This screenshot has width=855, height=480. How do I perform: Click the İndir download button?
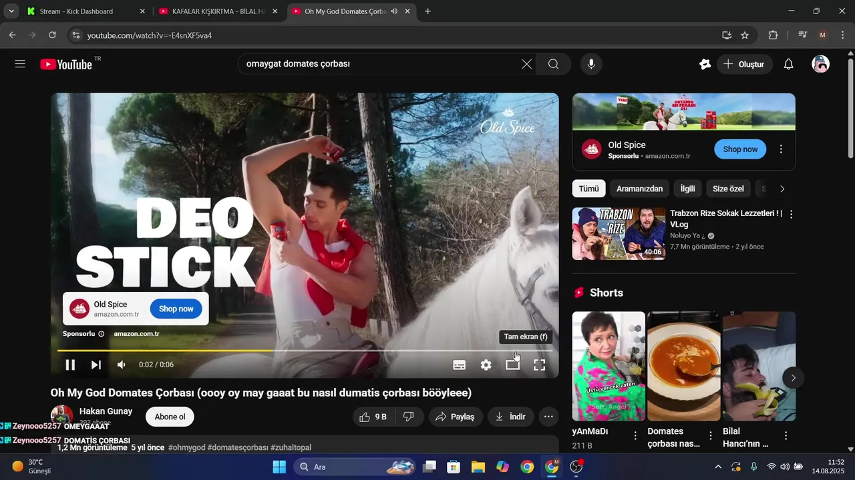tap(510, 417)
